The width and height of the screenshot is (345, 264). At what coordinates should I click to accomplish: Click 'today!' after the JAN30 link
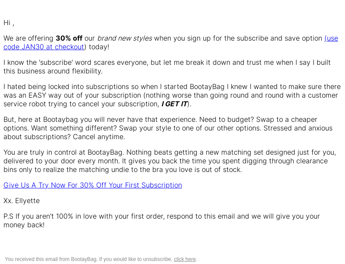coord(99,47)
